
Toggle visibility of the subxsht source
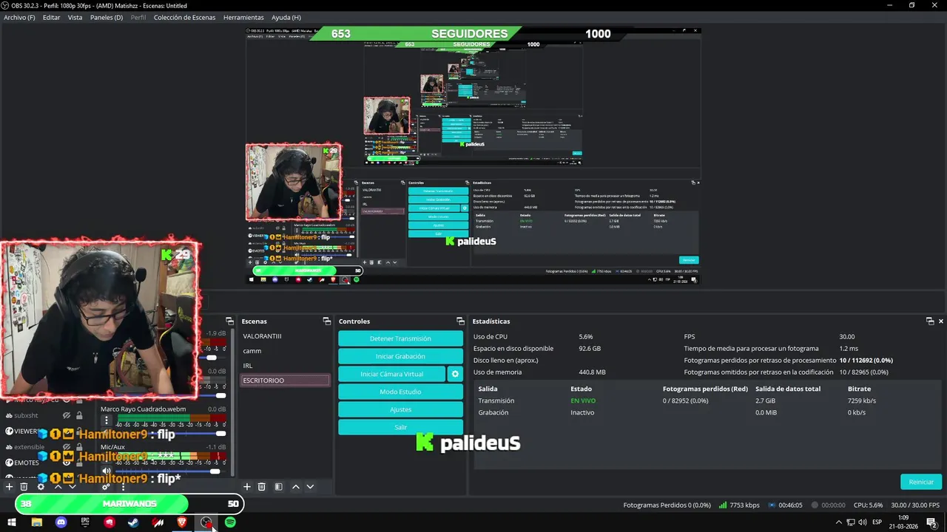[67, 416]
